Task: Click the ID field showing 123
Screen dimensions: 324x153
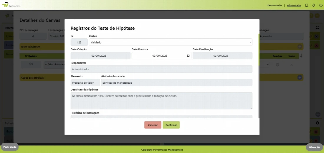Action: [x=79, y=42]
